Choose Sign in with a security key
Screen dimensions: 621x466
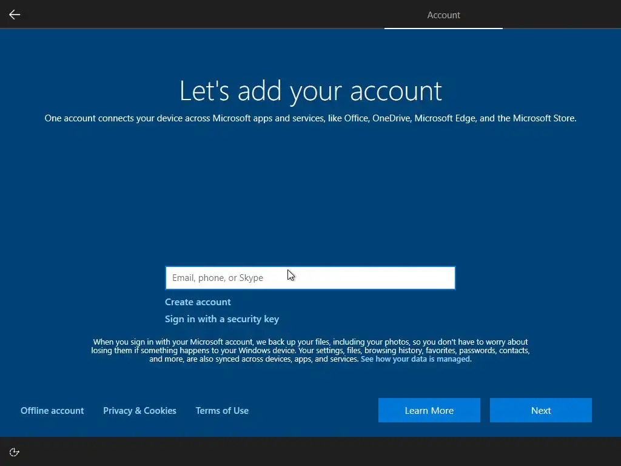tap(222, 319)
